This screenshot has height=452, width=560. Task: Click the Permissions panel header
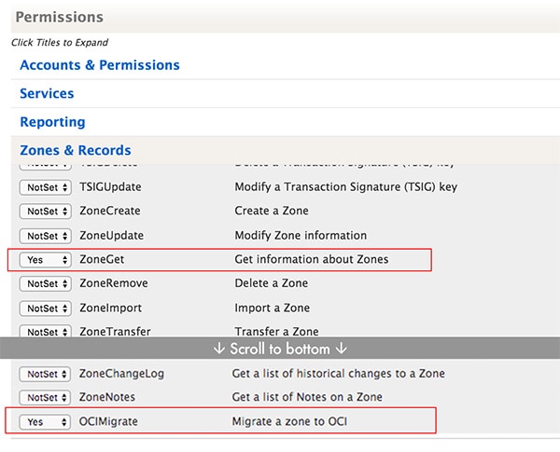point(60,17)
